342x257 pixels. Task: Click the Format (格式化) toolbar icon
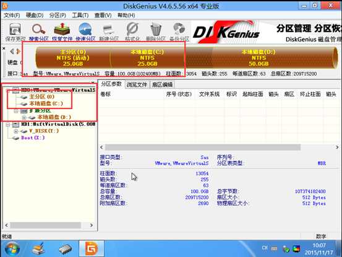point(132,32)
